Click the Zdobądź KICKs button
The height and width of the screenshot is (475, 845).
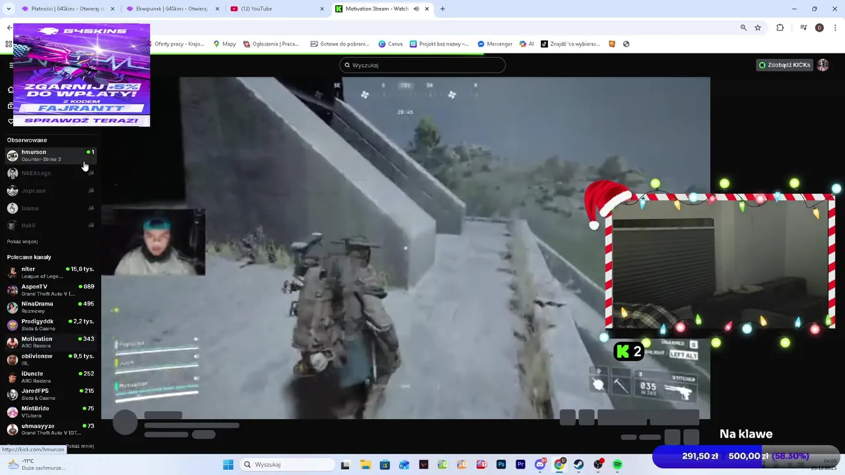(x=785, y=65)
